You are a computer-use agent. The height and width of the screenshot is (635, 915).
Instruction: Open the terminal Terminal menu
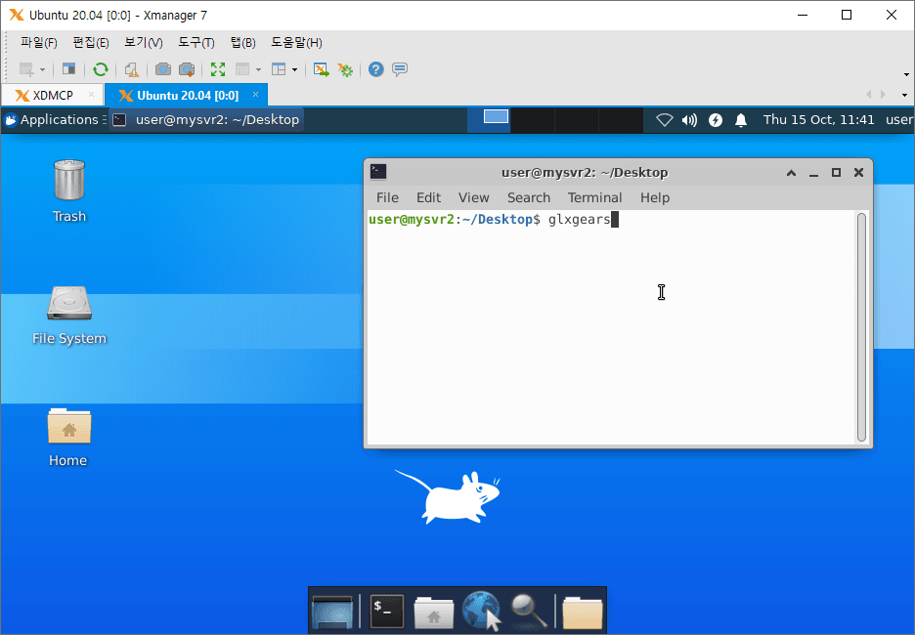[594, 197]
